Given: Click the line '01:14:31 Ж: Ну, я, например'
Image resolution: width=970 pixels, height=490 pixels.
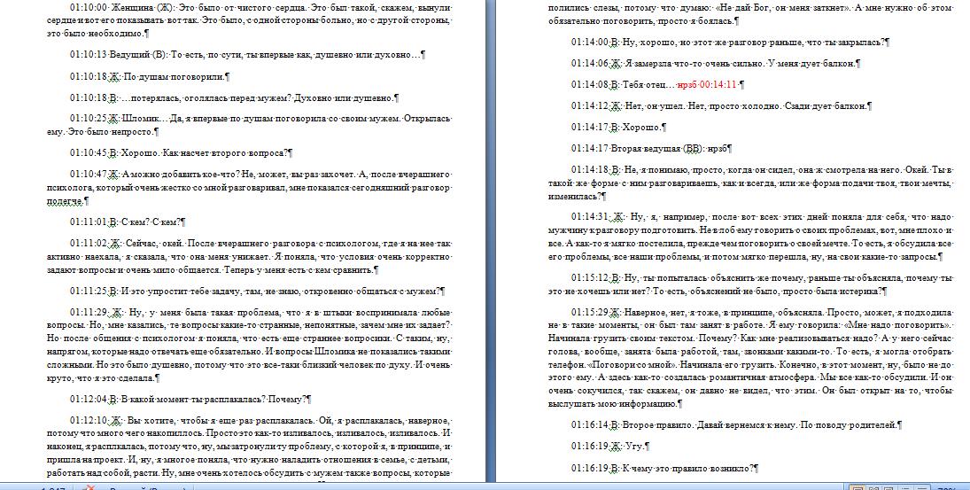Looking at the screenshot, I should pos(762,216).
